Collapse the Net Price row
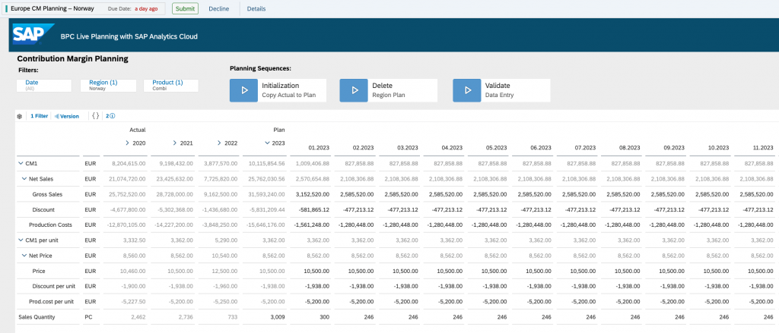 point(24,256)
